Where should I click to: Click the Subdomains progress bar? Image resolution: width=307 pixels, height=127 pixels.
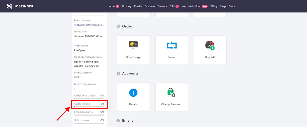coord(89,123)
